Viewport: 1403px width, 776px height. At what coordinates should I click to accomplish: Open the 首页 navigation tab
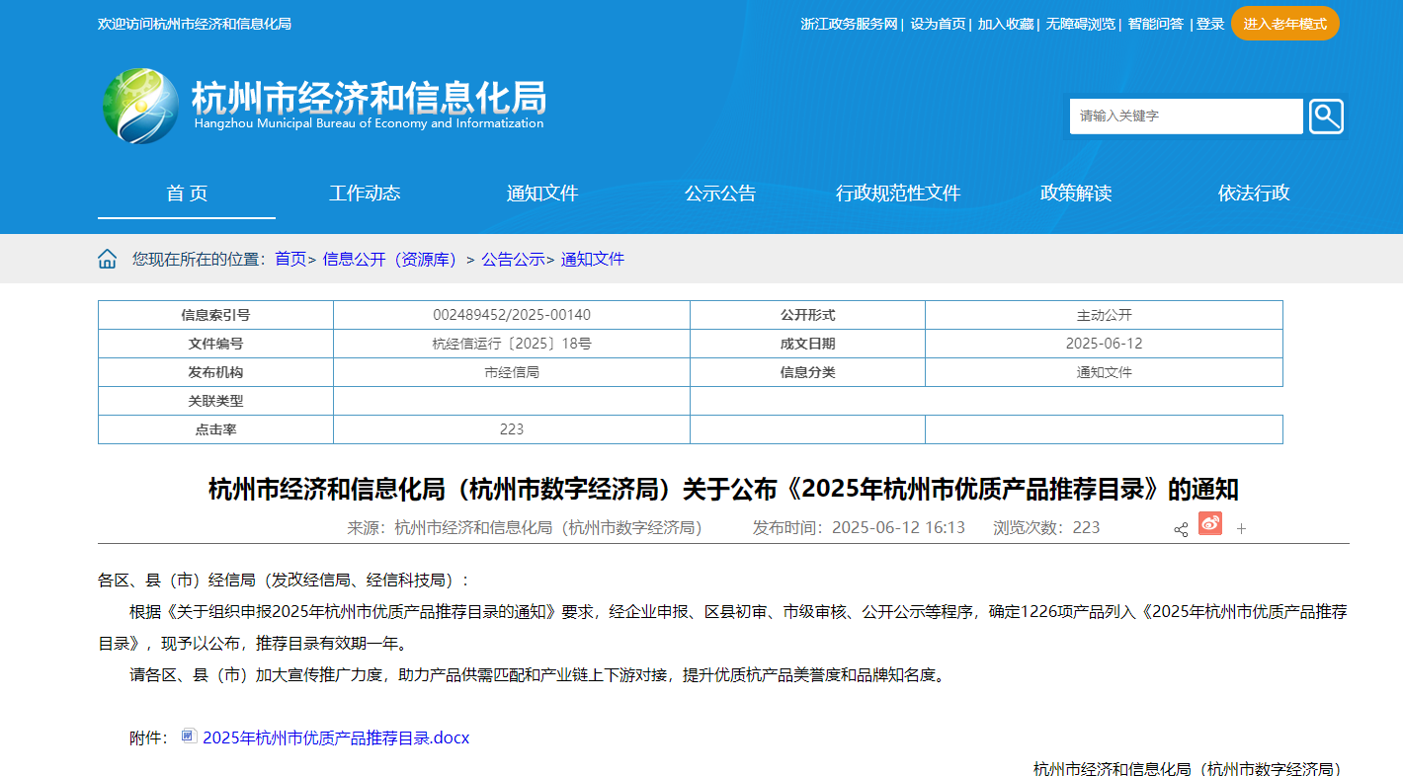coord(187,194)
